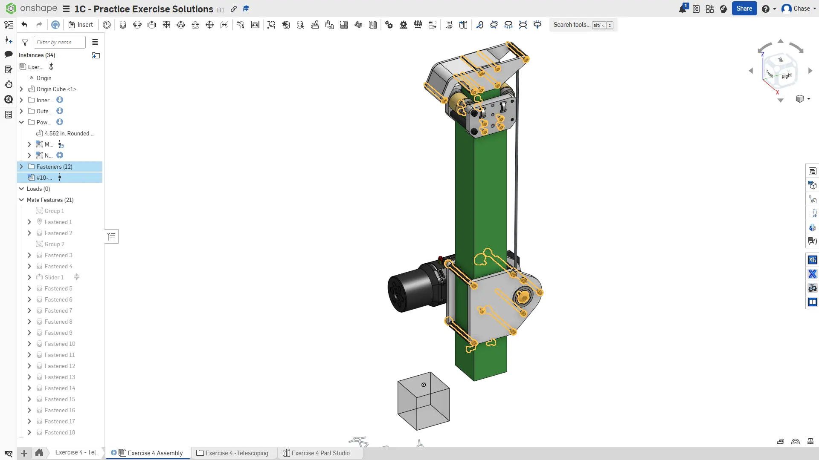Image resolution: width=819 pixels, height=460 pixels.
Task: Open the Gear relation tool
Action: (389, 25)
